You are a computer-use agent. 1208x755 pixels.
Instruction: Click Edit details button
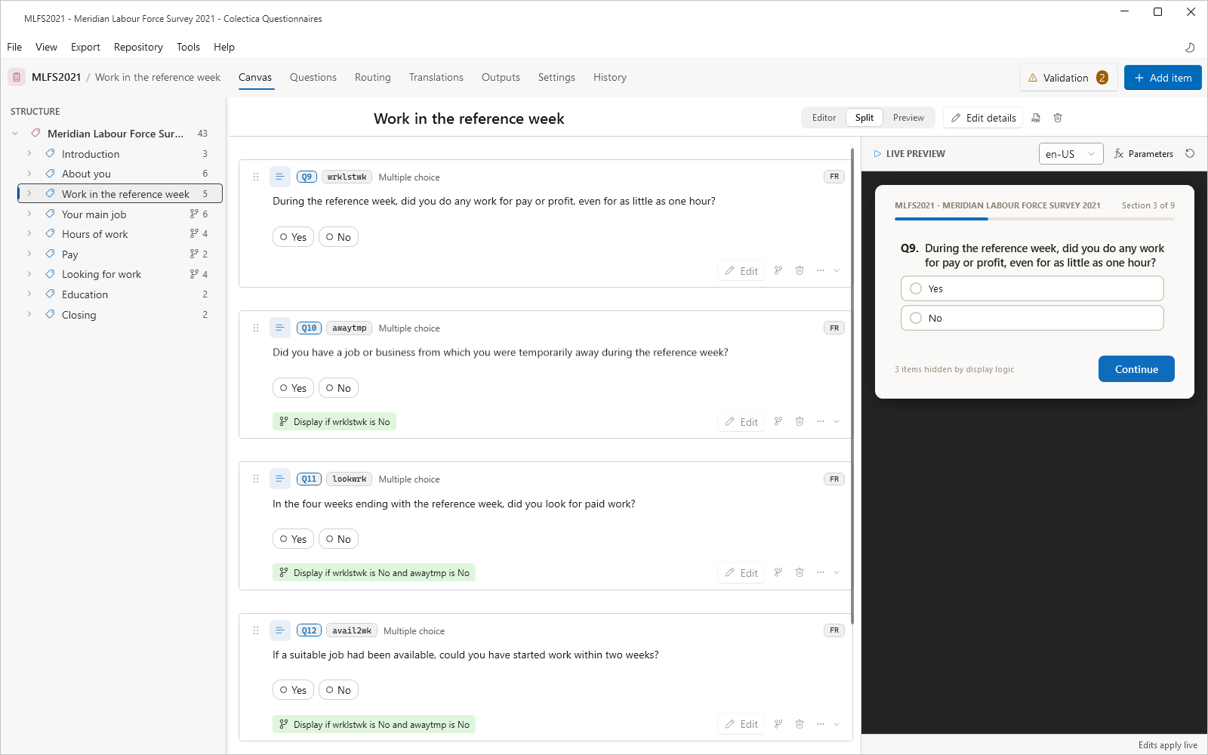[983, 118]
